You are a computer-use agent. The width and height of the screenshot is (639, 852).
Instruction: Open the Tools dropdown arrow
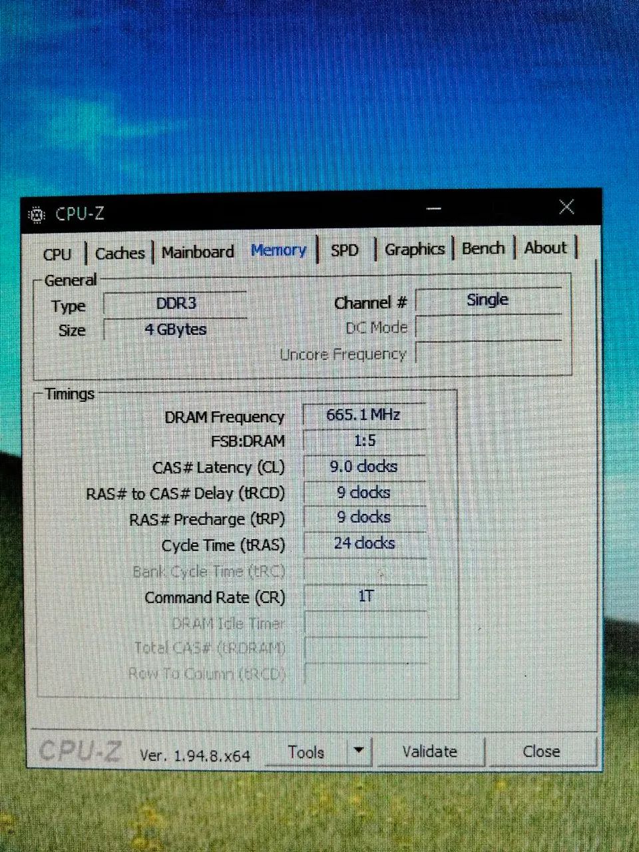pyautogui.click(x=358, y=751)
